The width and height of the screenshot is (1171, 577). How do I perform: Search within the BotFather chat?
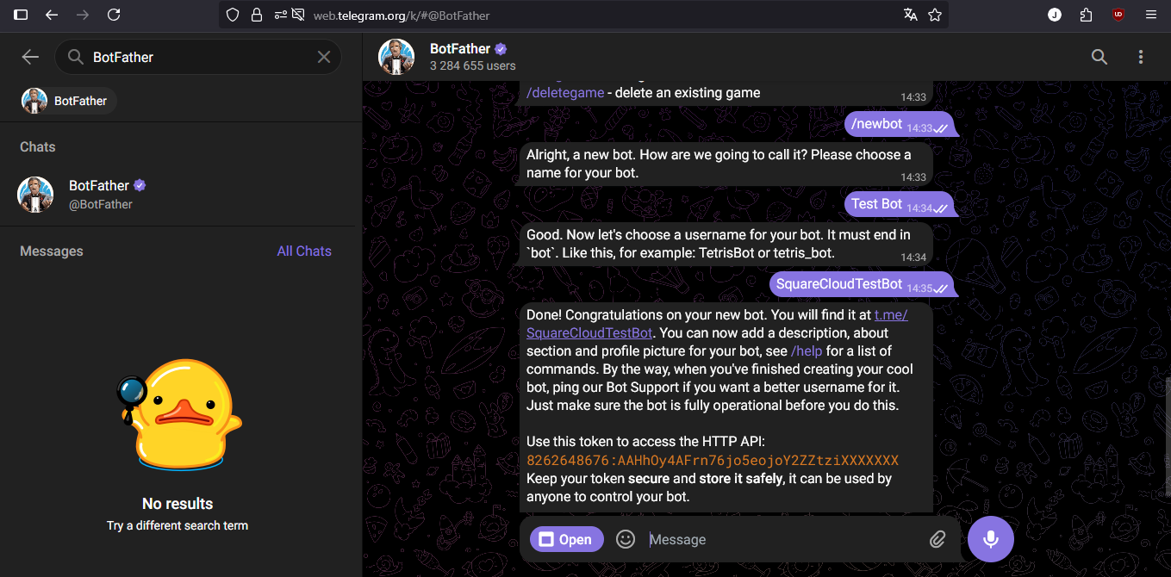(x=1099, y=57)
